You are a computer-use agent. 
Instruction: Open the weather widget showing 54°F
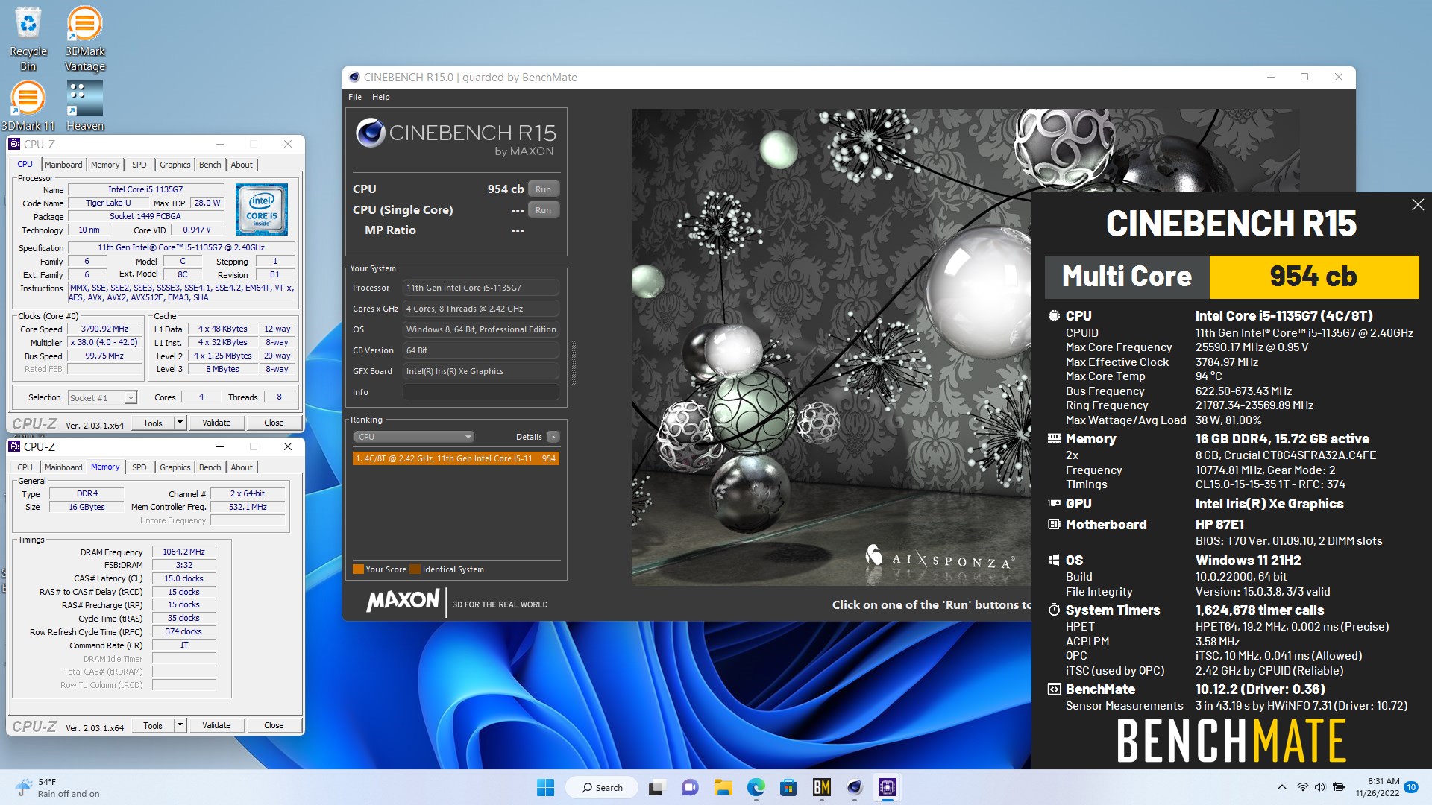click(x=58, y=787)
